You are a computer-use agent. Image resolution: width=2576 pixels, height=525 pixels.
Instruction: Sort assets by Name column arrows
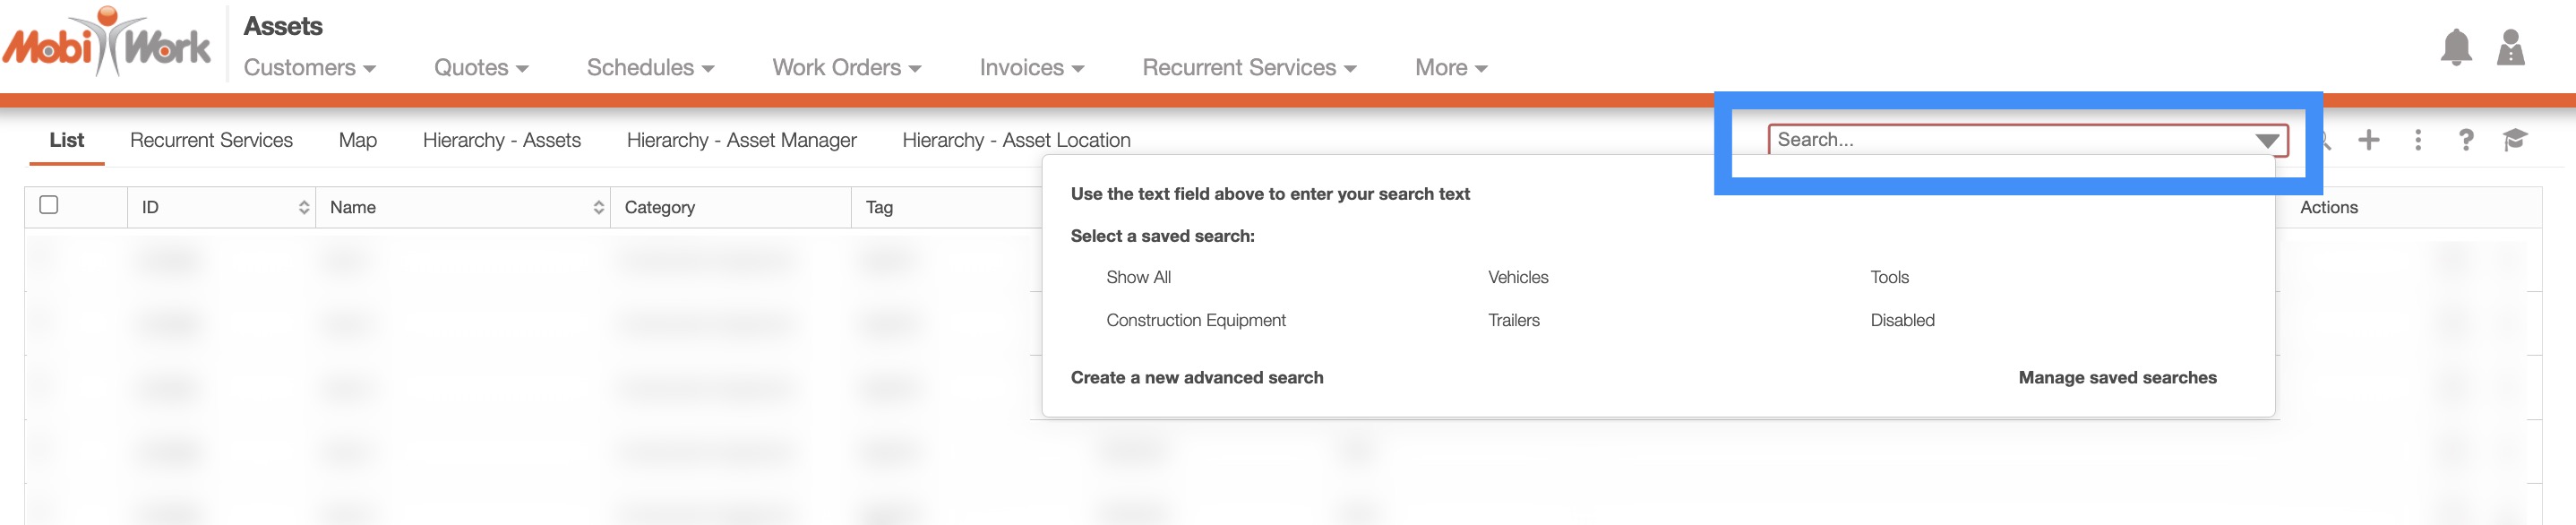tap(598, 207)
